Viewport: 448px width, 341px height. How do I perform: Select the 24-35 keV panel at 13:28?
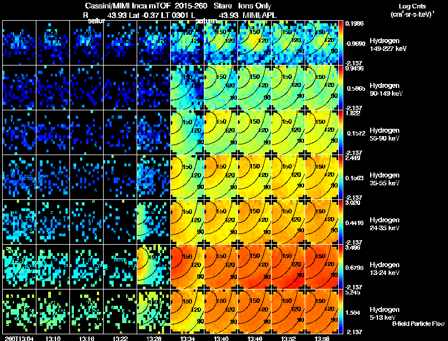(153, 222)
